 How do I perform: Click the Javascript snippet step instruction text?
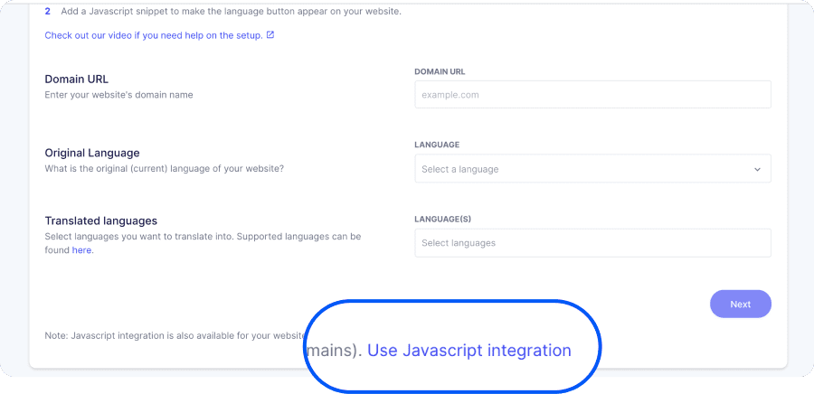231,11
